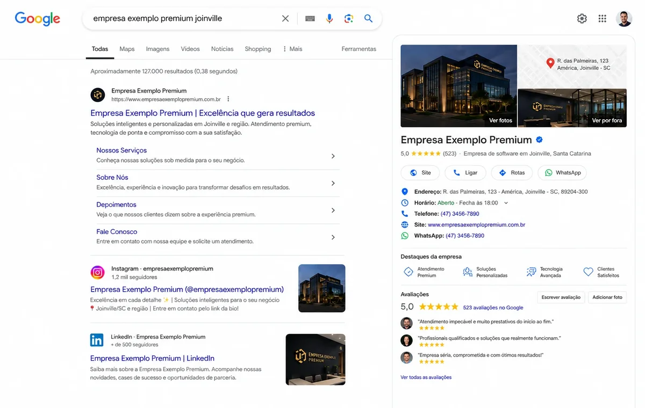Expand opening hours dropdown arrow
The image size is (645, 408).
506,203
